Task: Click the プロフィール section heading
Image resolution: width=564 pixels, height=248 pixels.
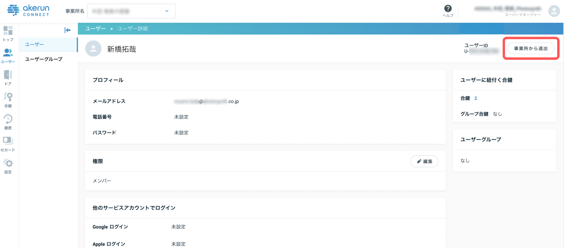Action: pos(108,80)
